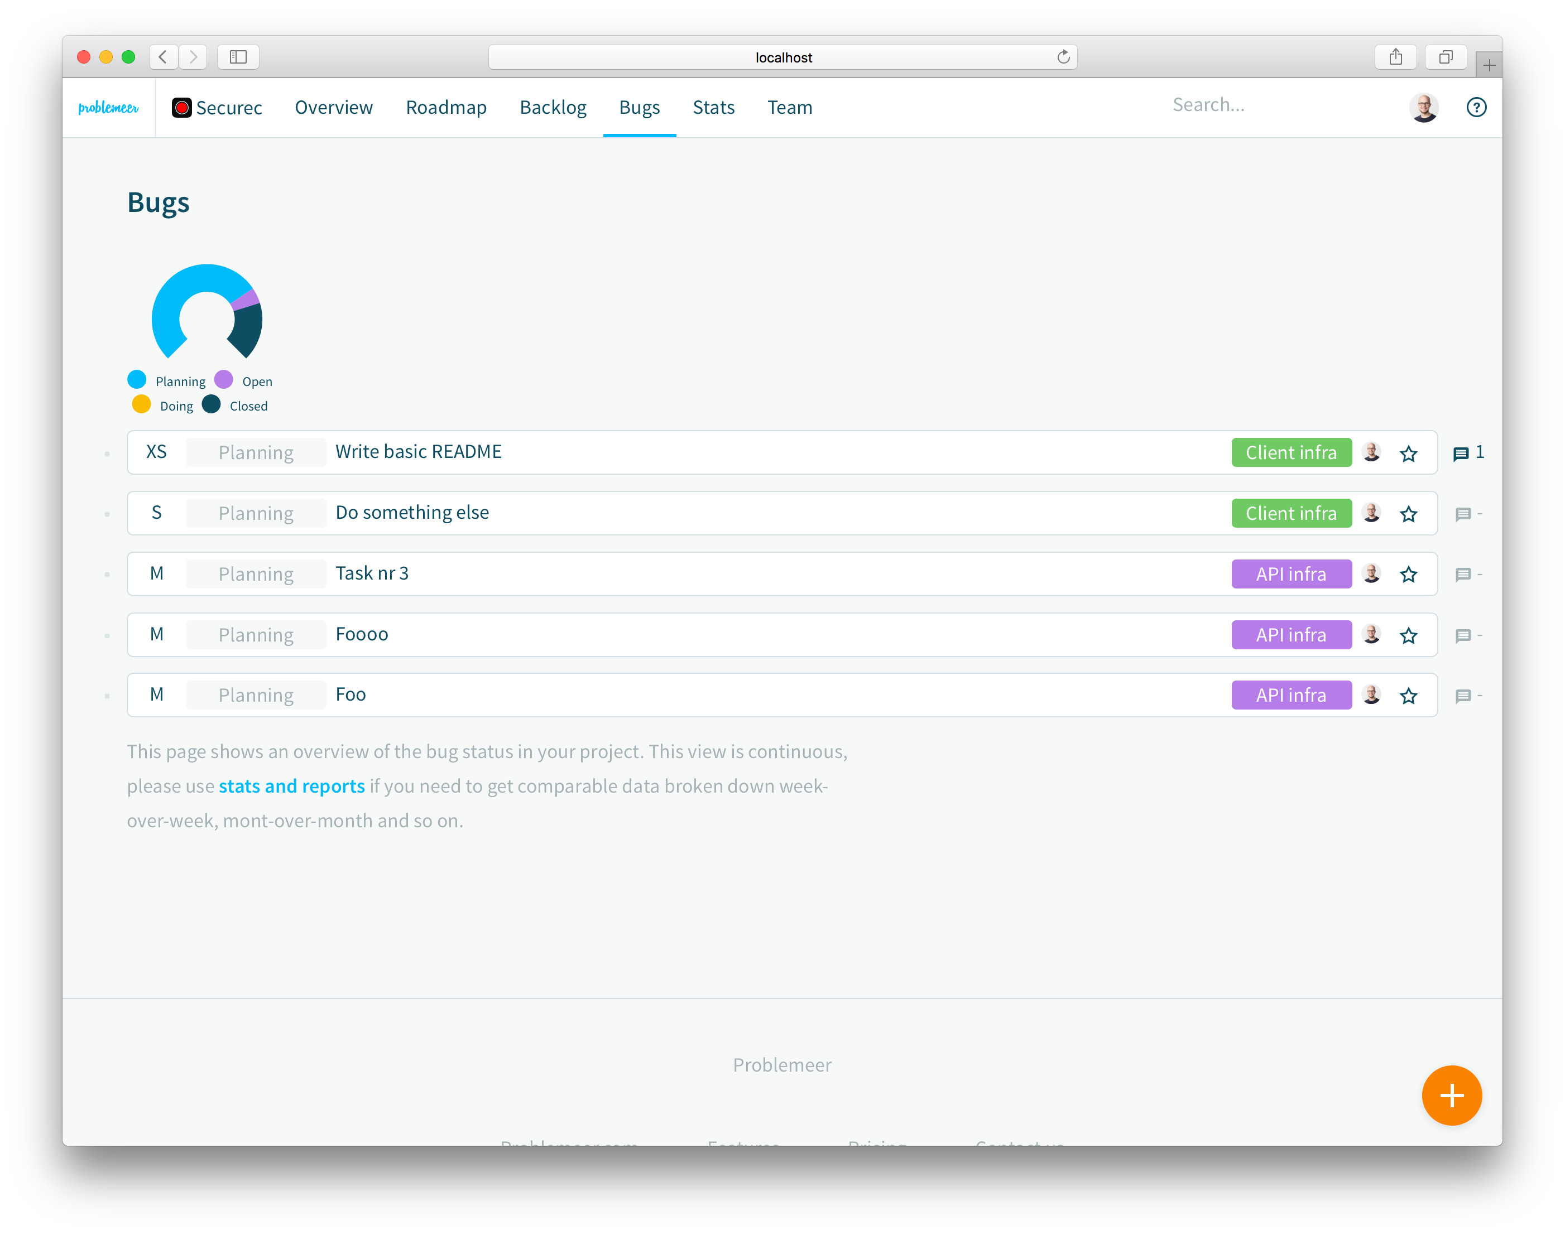
Task: Switch to the Overview tab
Action: click(334, 107)
